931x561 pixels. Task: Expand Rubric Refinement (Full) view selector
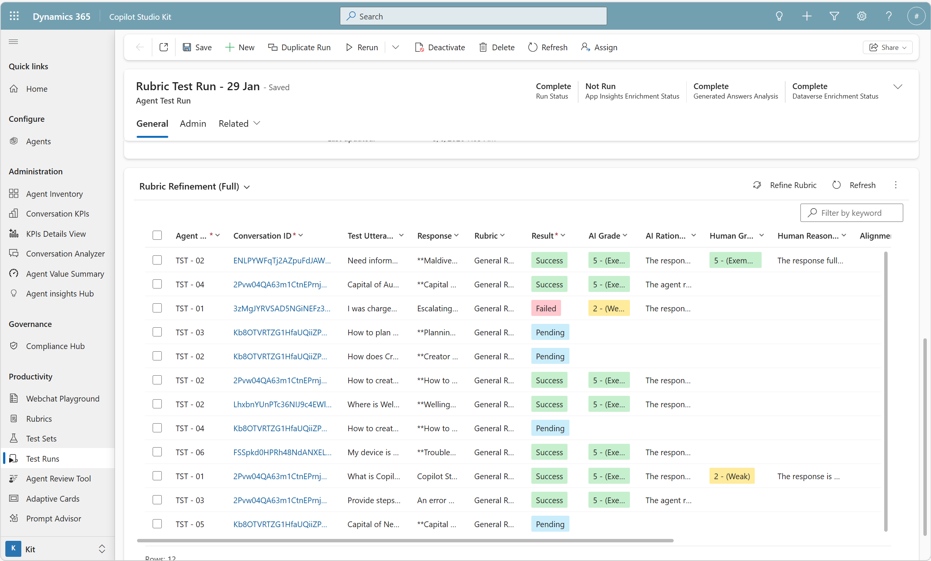click(x=247, y=187)
